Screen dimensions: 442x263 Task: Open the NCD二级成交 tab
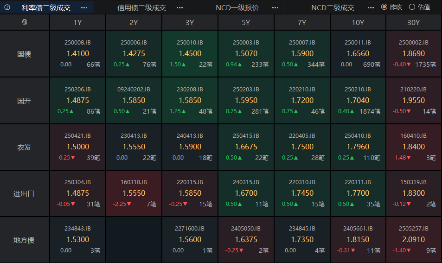click(x=333, y=7)
